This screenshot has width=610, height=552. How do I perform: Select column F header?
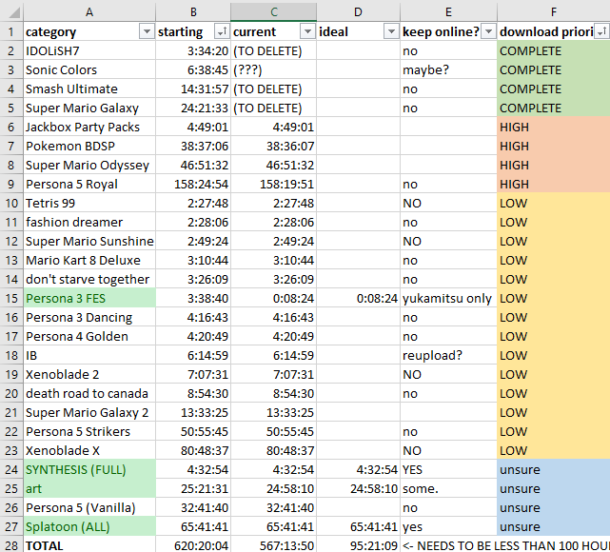554,12
